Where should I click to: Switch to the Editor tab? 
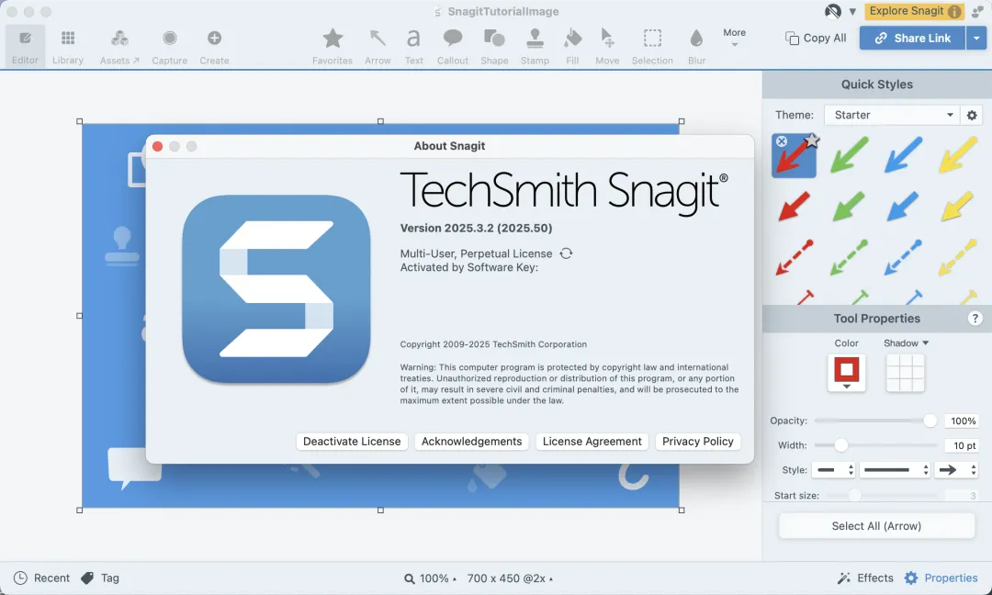pos(26,45)
